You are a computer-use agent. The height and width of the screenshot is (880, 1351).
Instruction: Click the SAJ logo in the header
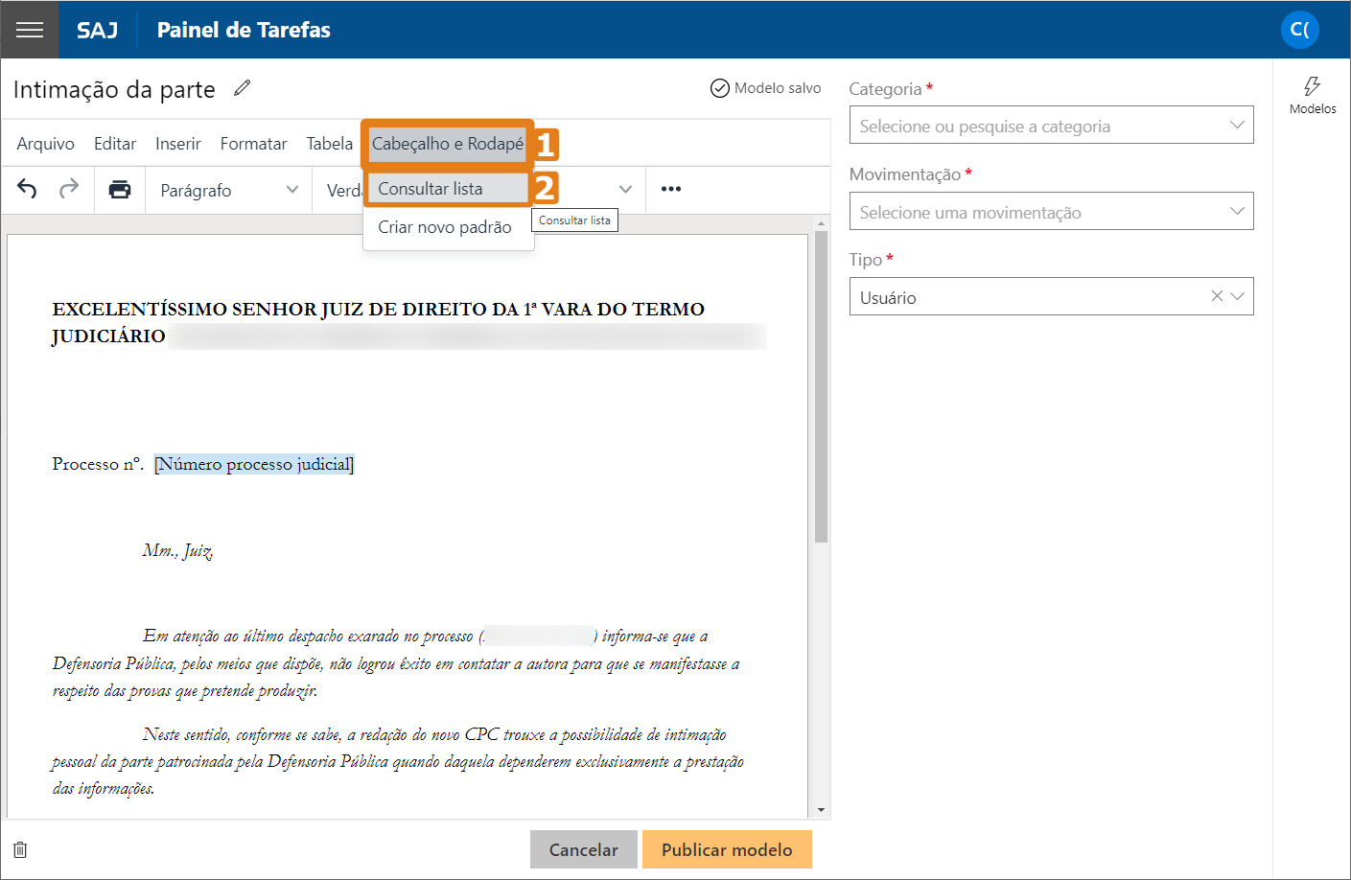tap(97, 30)
